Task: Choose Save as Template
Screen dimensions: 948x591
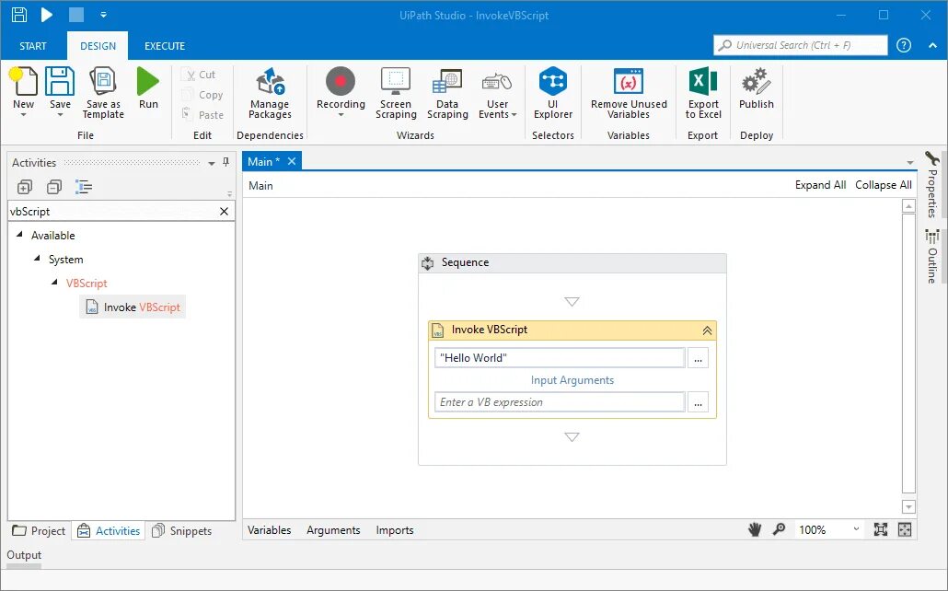Action: [103, 93]
